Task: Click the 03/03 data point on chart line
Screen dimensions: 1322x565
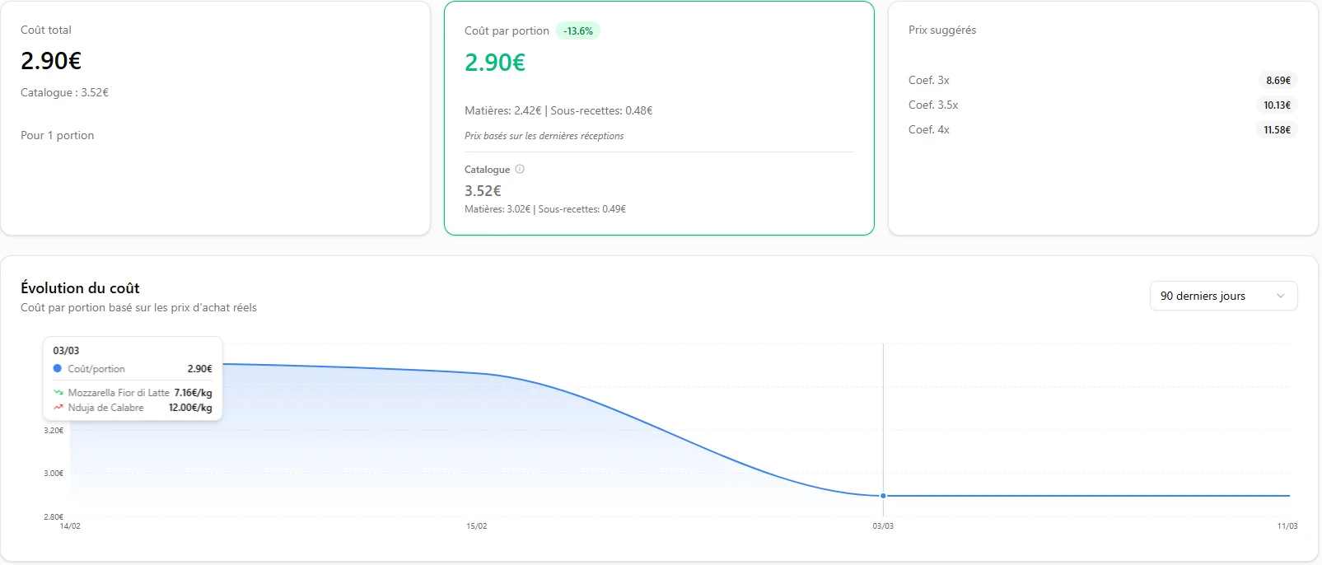Action: click(883, 496)
